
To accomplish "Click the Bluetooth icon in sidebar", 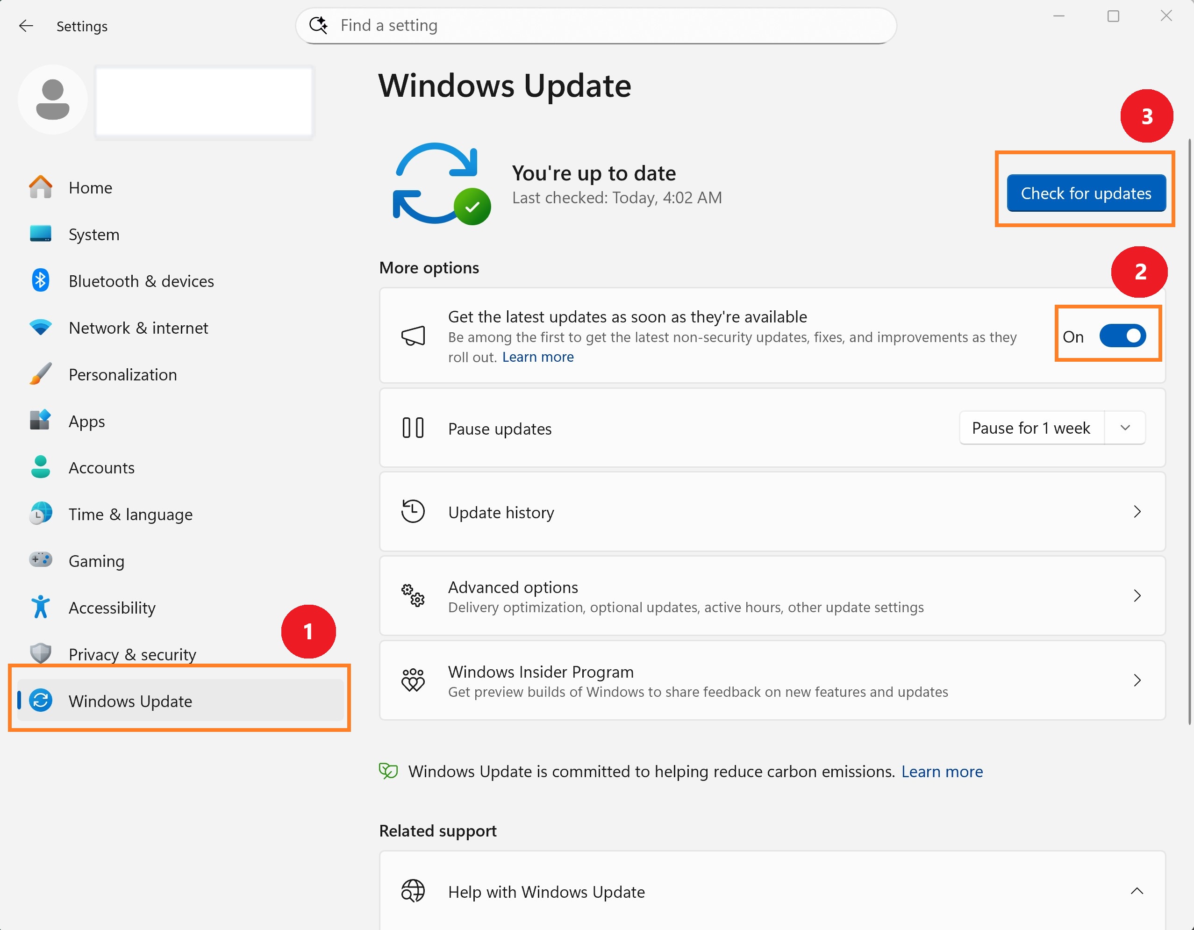I will [x=41, y=280].
